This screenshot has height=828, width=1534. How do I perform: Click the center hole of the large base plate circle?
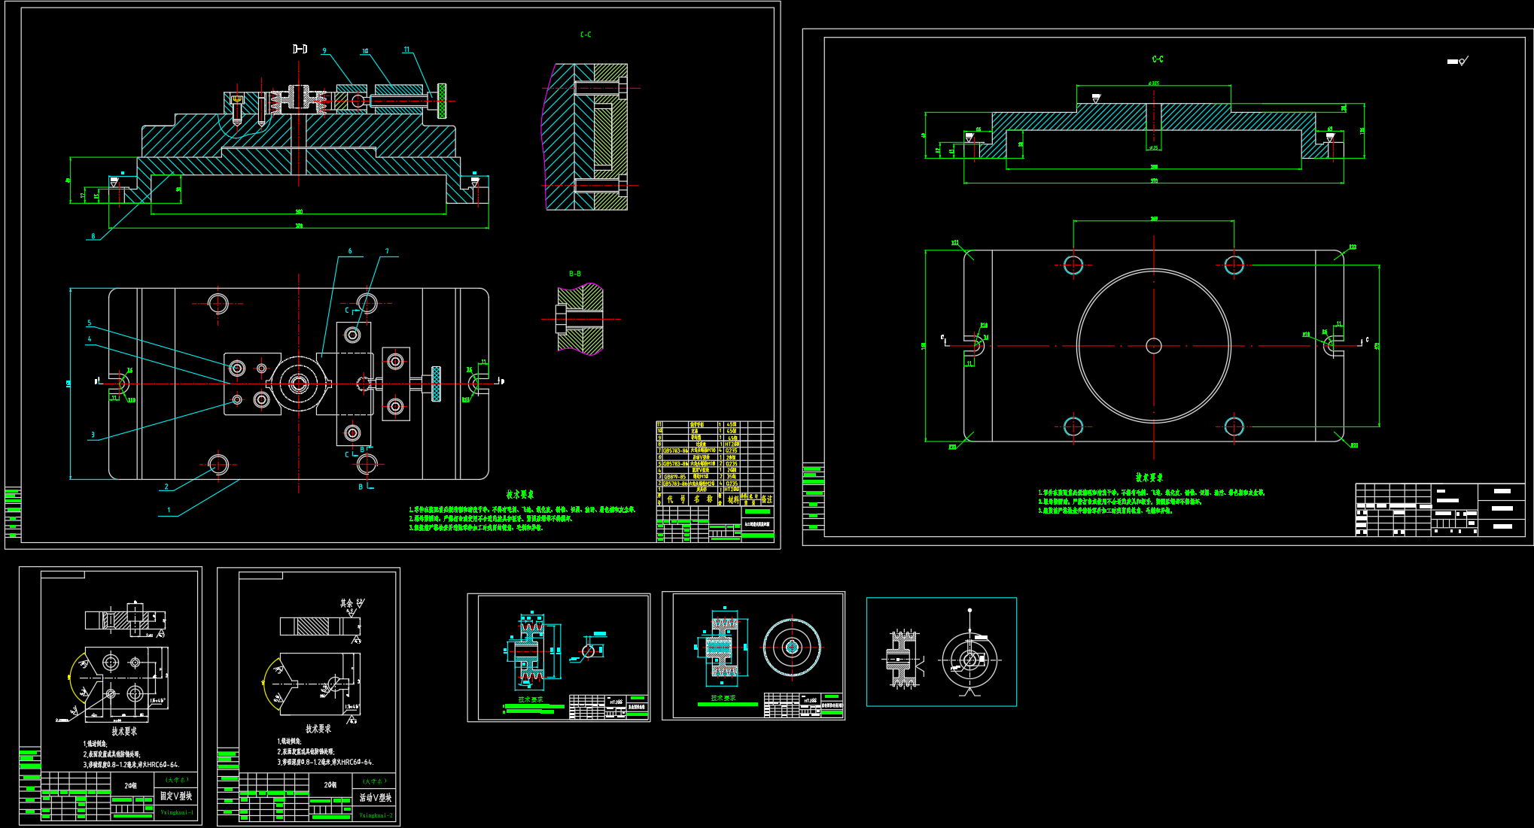(x=1153, y=345)
